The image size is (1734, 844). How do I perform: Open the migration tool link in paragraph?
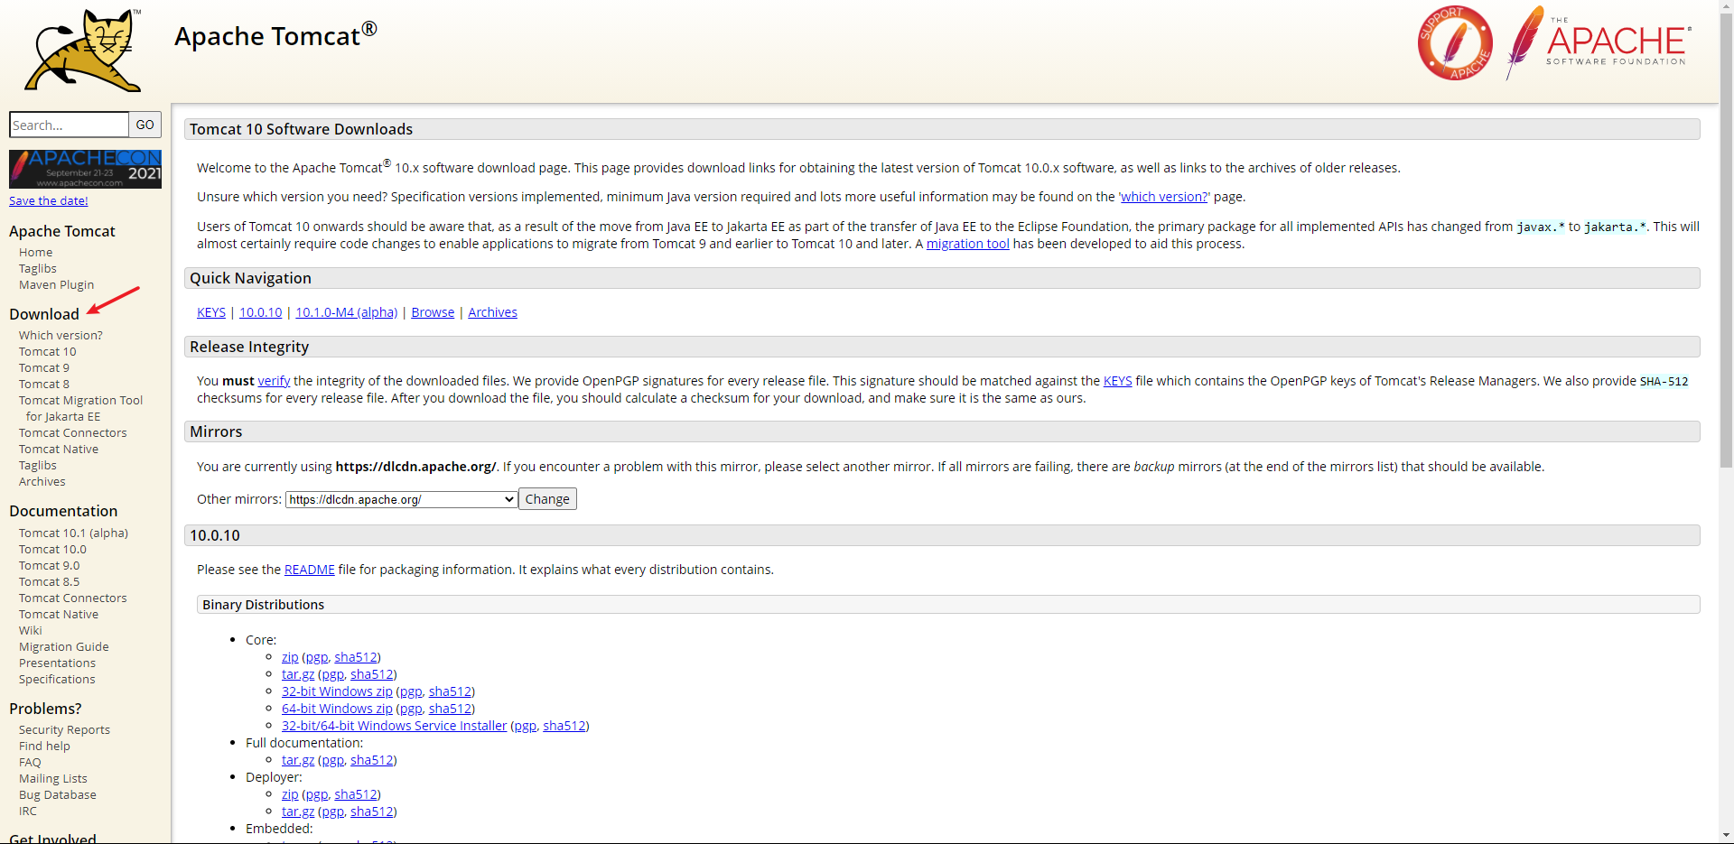coord(967,244)
